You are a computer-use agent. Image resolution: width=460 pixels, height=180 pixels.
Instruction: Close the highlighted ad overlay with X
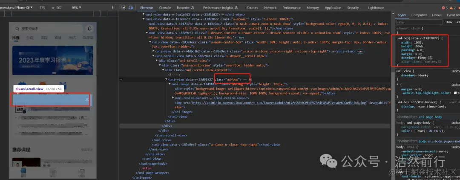(x=87, y=99)
